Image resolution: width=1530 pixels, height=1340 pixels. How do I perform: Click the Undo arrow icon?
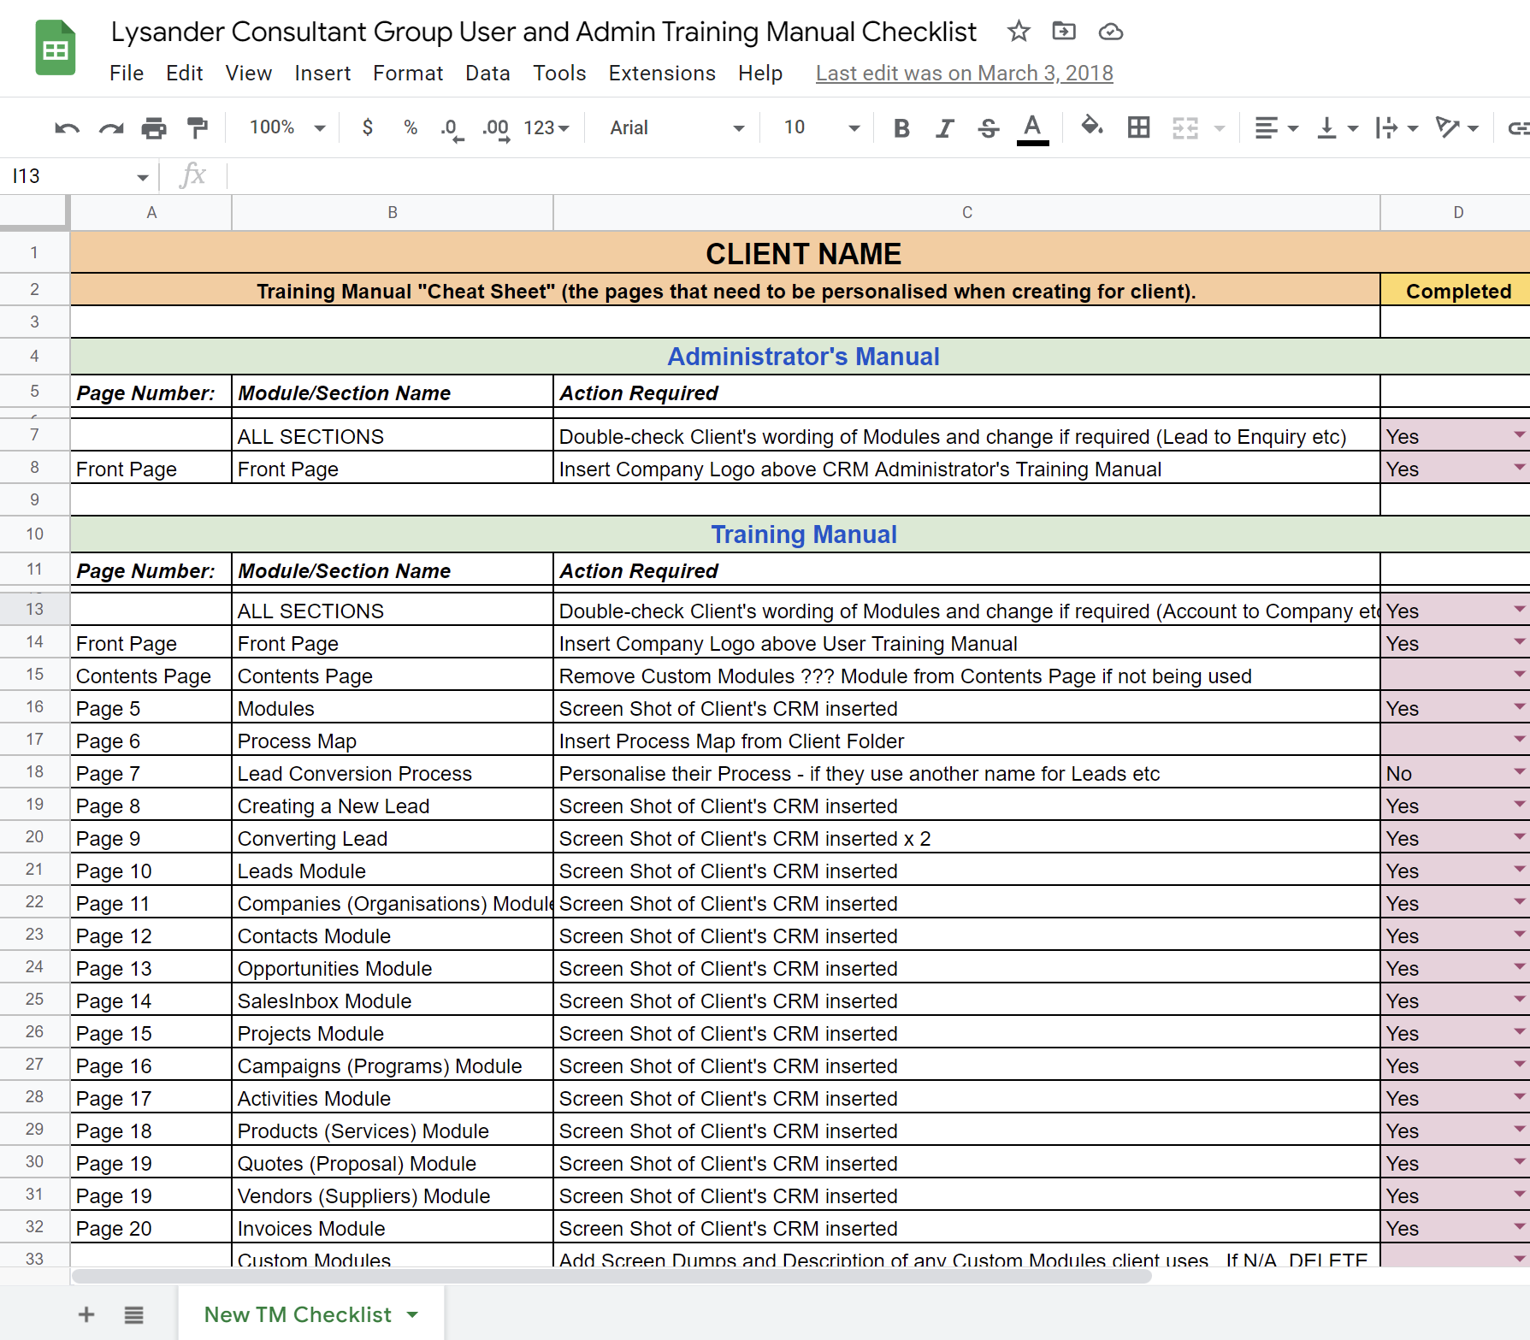click(x=67, y=128)
